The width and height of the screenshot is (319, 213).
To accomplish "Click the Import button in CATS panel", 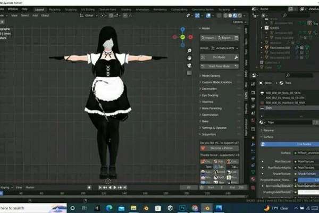I will pos(208,38).
